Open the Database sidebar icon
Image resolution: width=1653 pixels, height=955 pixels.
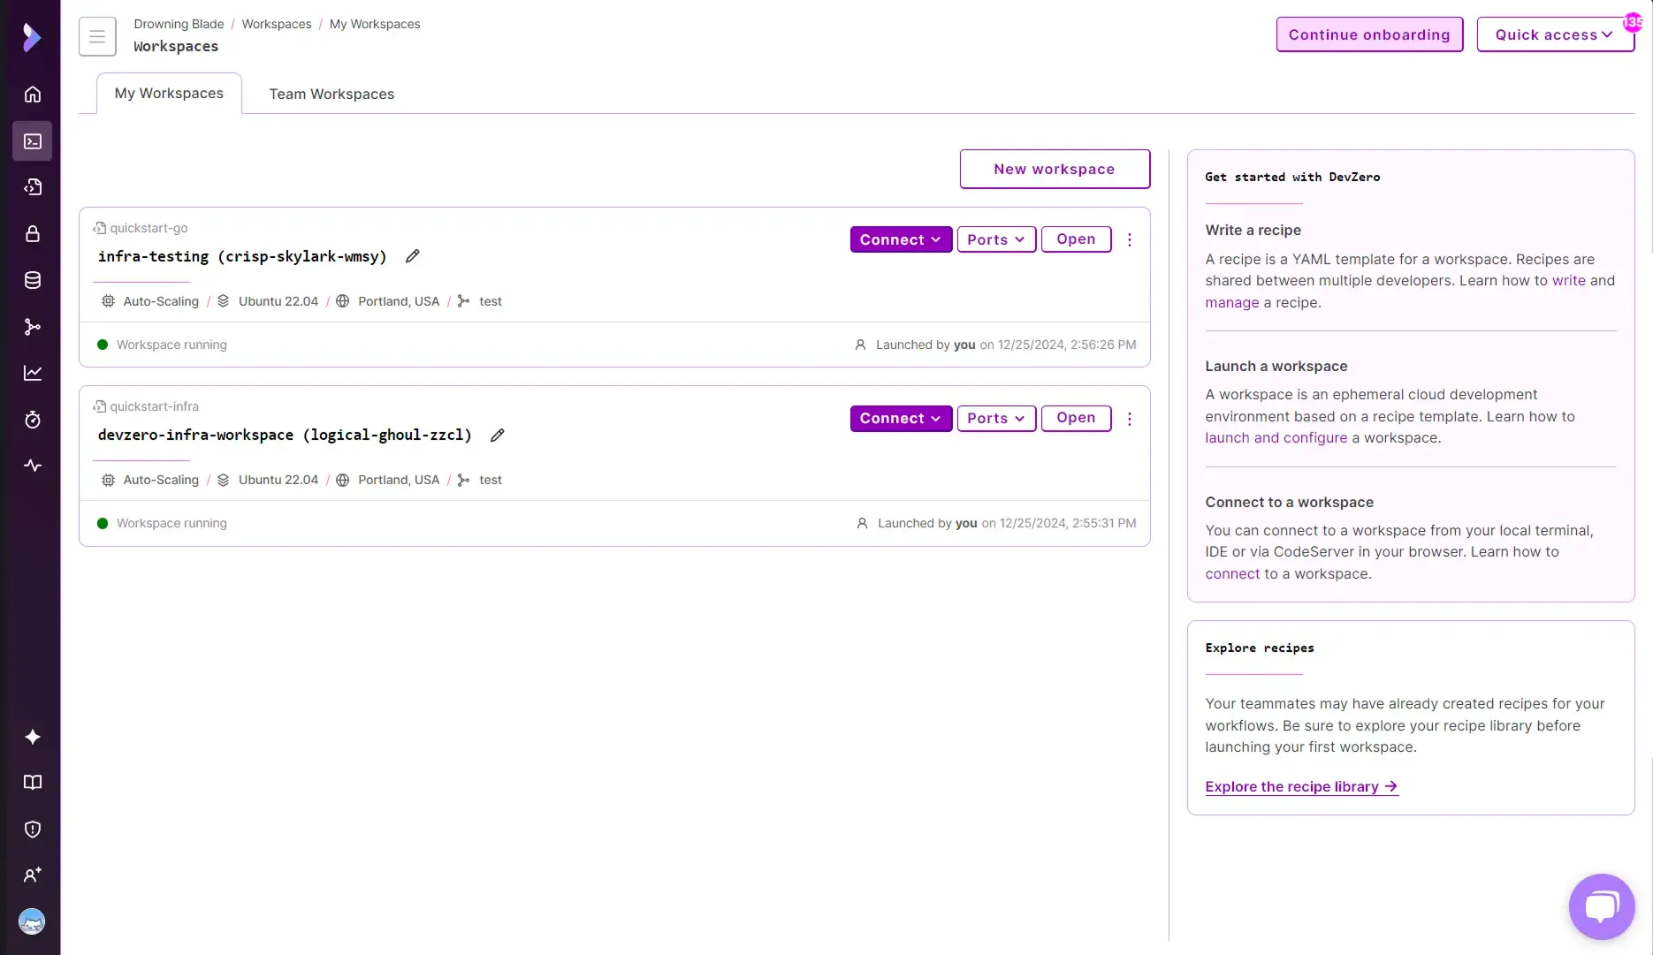point(32,280)
